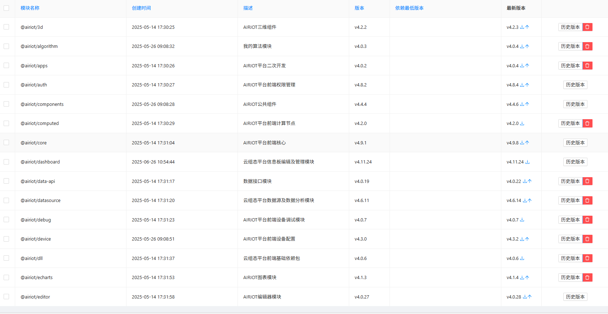Upgrade @airiot/datasource to v4.6.14
608x314 pixels.
[x=530, y=200]
